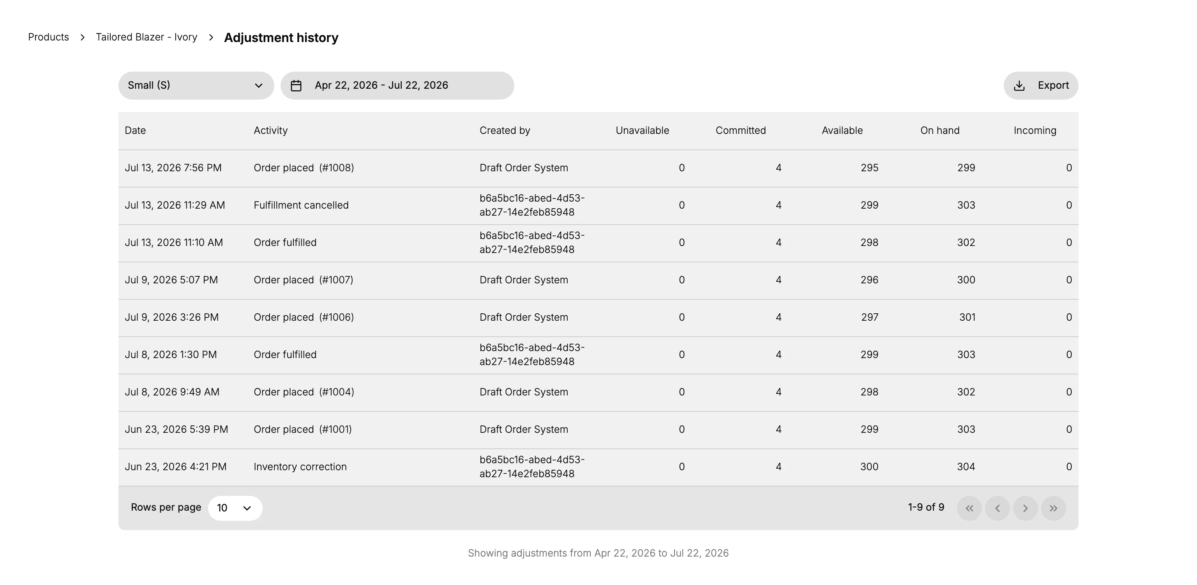Open the Rows per page dropdown
The height and width of the screenshot is (585, 1197).
pyautogui.click(x=235, y=508)
